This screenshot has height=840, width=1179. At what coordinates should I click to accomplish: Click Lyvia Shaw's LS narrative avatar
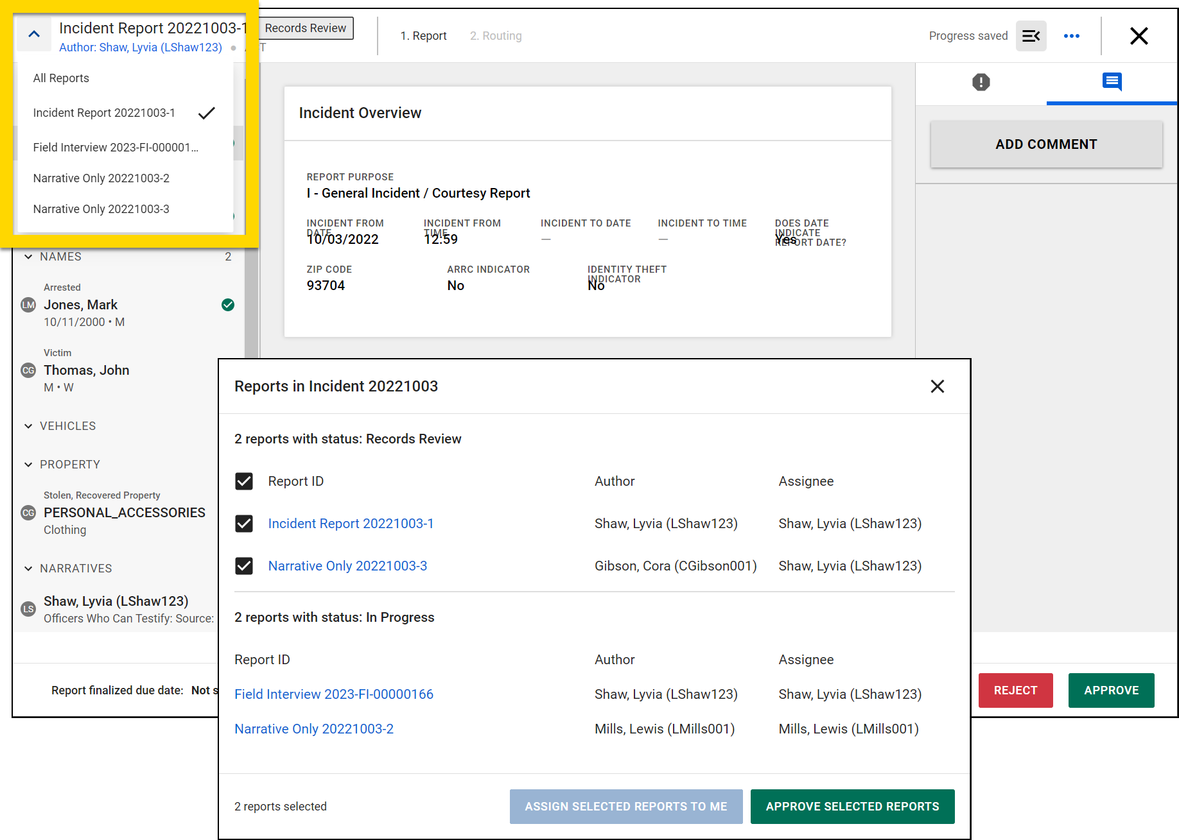pos(28,608)
